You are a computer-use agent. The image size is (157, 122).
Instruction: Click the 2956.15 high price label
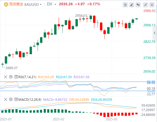click(x=81, y=16)
